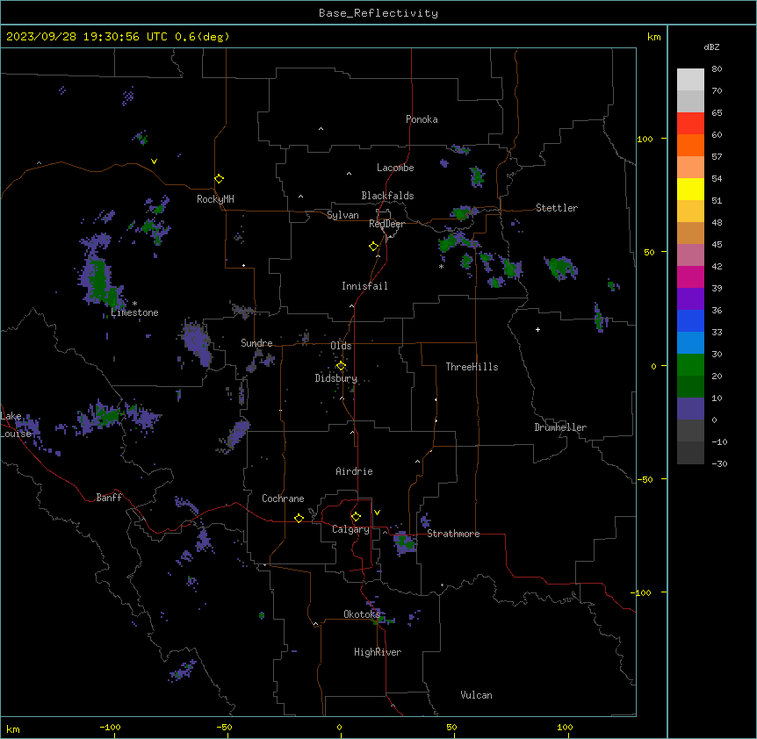
Task: Click the white plus marker west of Drumheller
Action: pyautogui.click(x=537, y=329)
